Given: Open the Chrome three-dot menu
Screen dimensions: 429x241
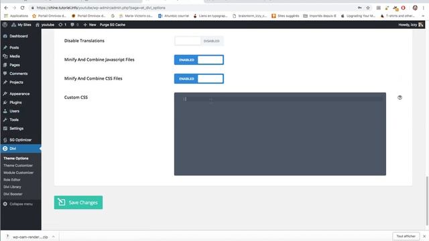Looking at the screenshot, I should (423, 8).
